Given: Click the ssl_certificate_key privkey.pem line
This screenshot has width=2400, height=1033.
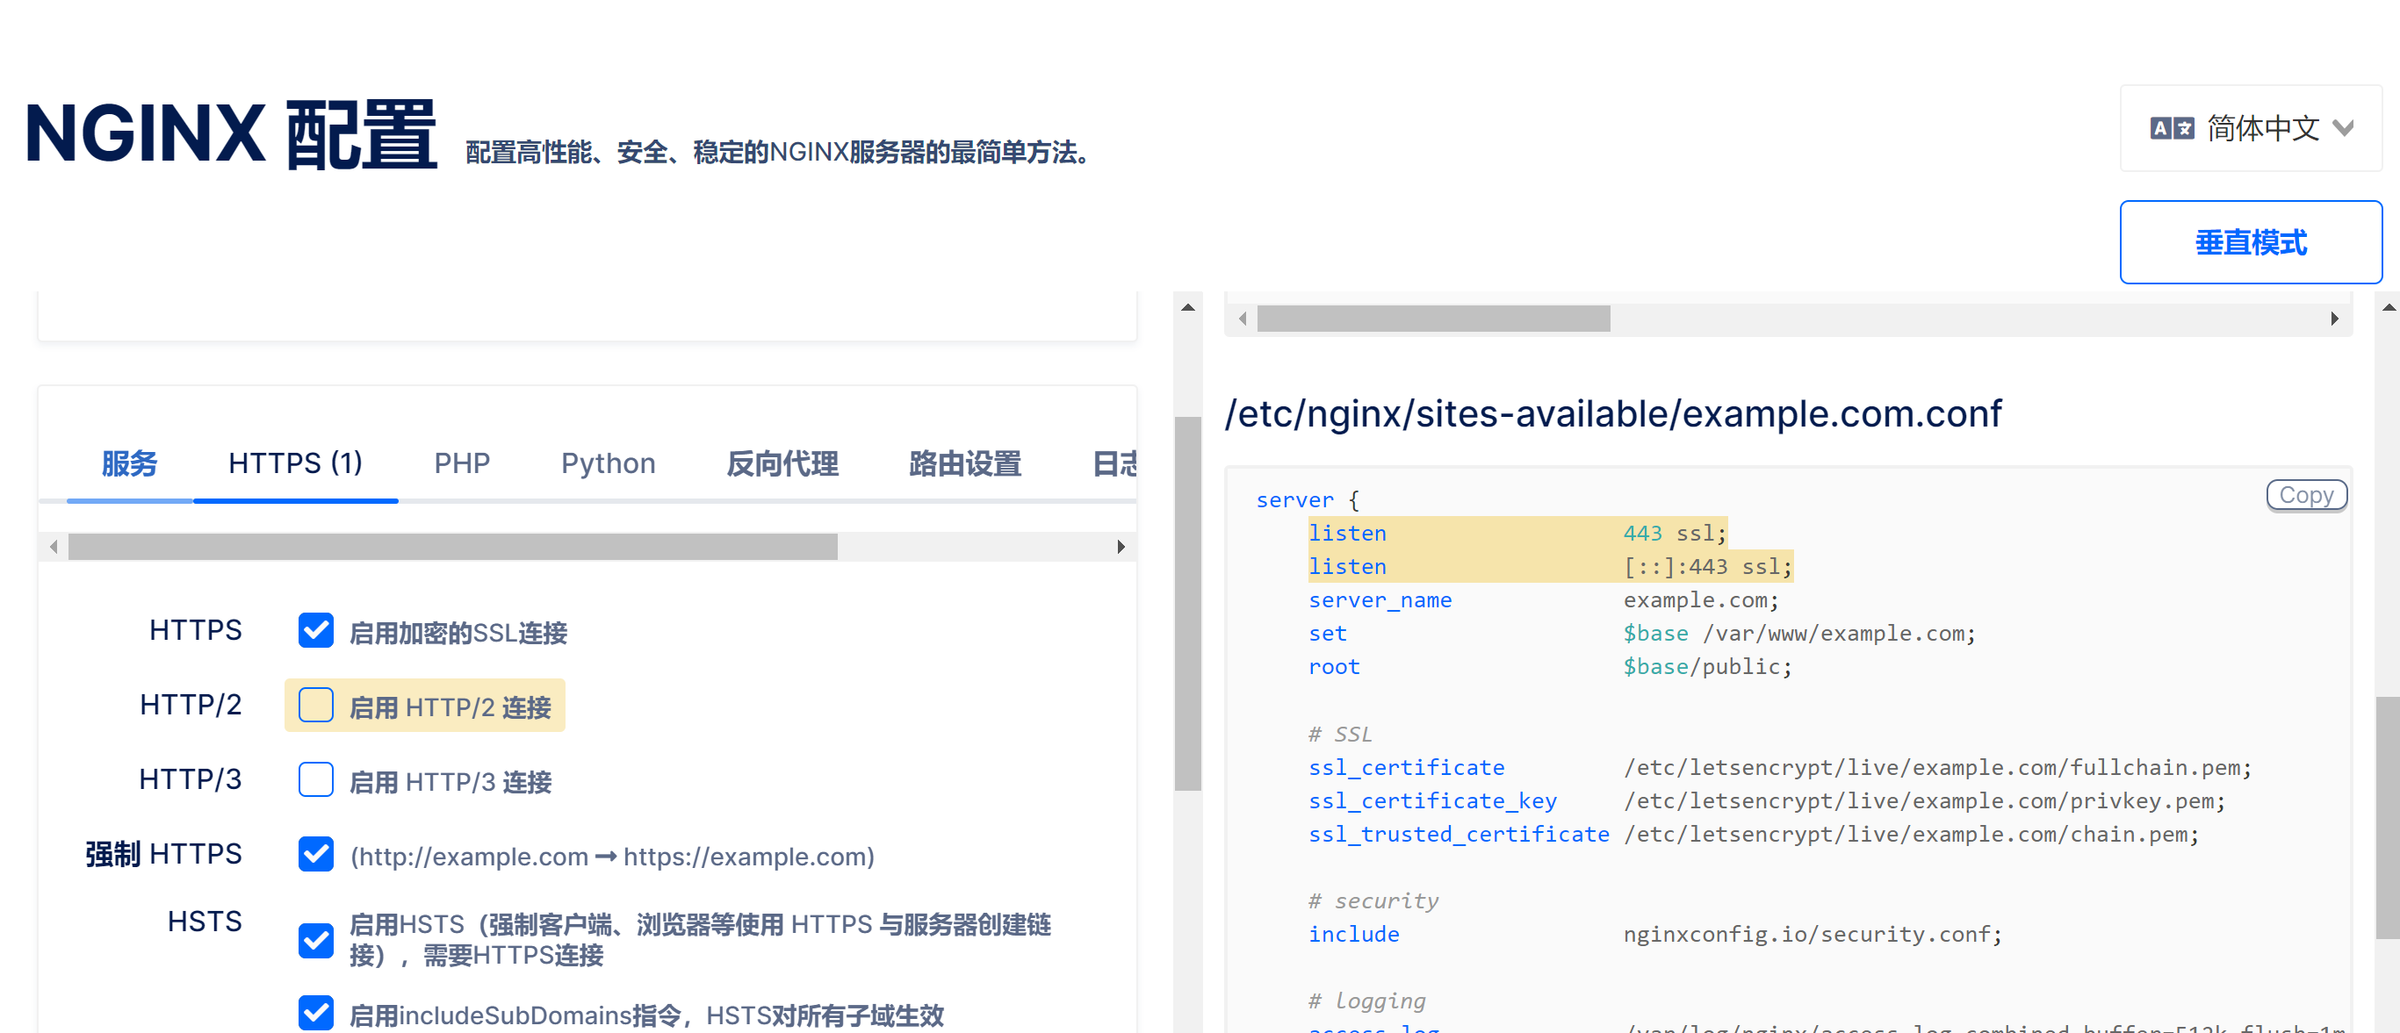Looking at the screenshot, I should 1767,801.
